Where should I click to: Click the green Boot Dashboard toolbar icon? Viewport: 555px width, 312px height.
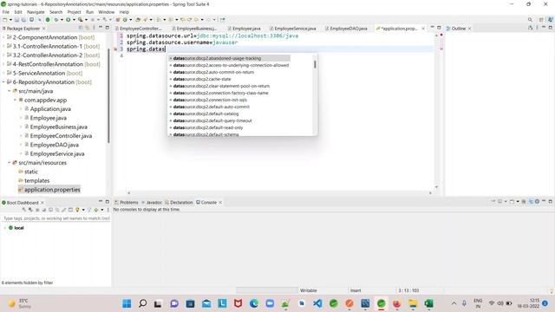(x=48, y=20)
